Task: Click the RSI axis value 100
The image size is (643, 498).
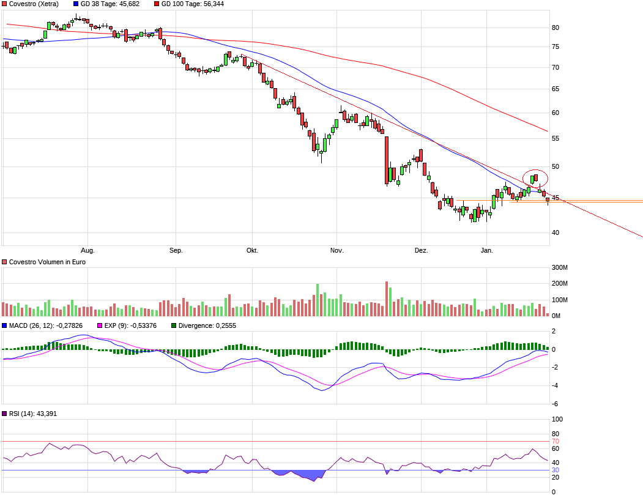Action: click(x=557, y=420)
